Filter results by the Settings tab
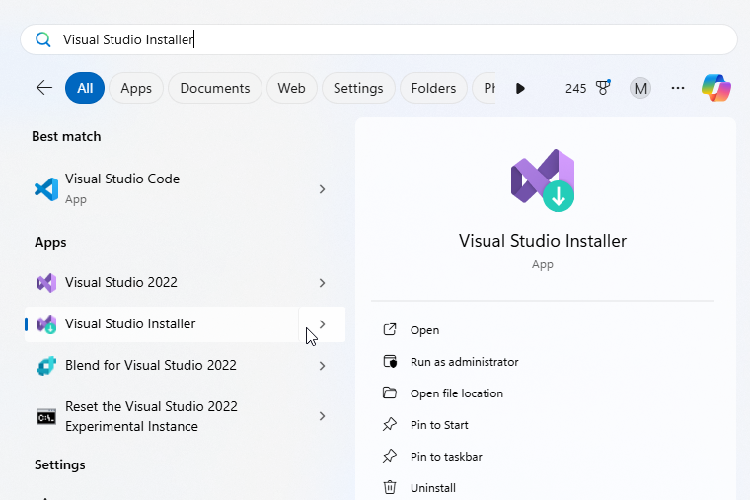 point(357,88)
